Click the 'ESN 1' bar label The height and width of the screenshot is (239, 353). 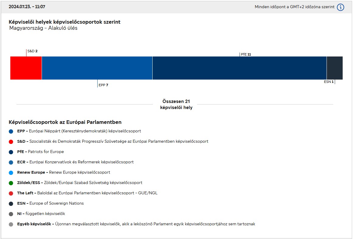[x=329, y=82]
